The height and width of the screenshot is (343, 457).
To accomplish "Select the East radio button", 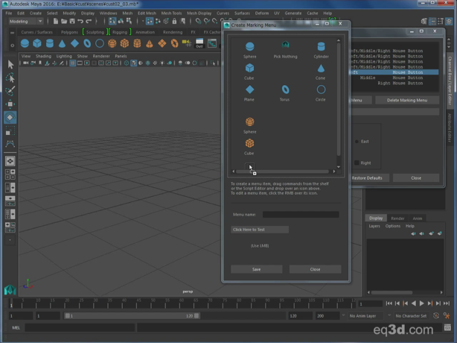I will (x=357, y=141).
